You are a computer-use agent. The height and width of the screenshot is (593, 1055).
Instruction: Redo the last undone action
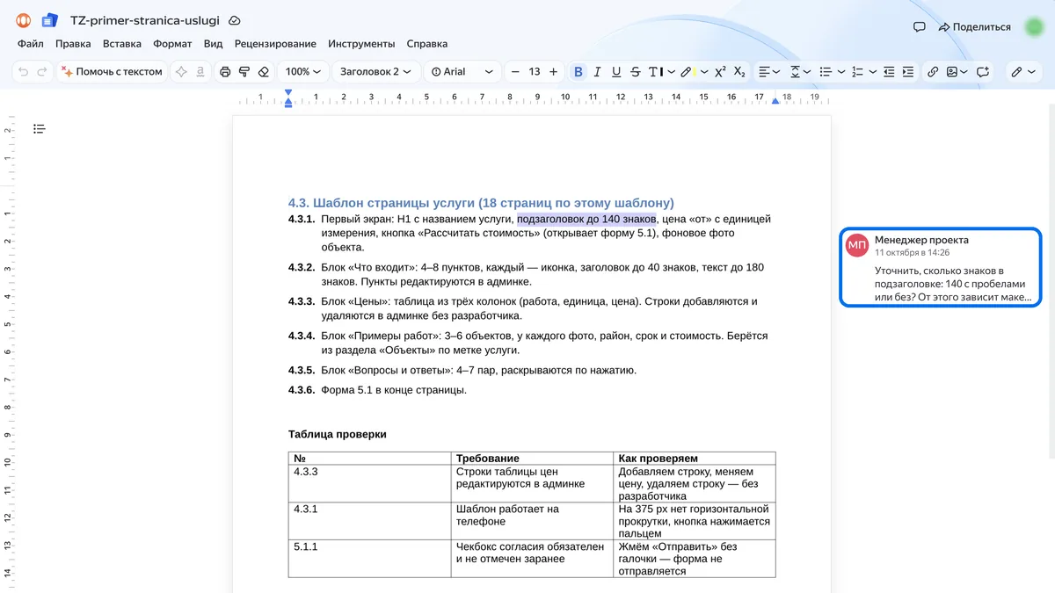coord(41,72)
